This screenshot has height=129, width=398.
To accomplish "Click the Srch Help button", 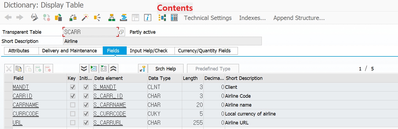I will click(166, 69).
